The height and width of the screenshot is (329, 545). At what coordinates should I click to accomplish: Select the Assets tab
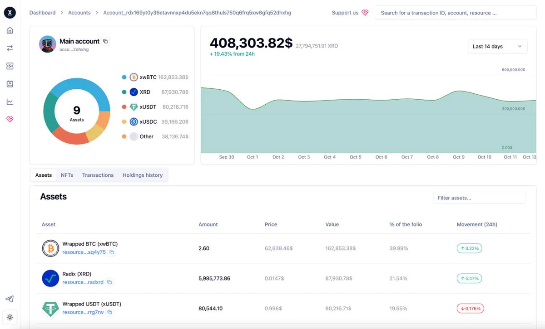point(44,175)
